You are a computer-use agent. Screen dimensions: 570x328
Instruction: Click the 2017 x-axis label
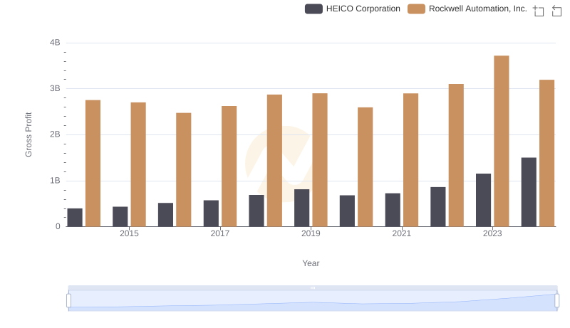click(220, 233)
